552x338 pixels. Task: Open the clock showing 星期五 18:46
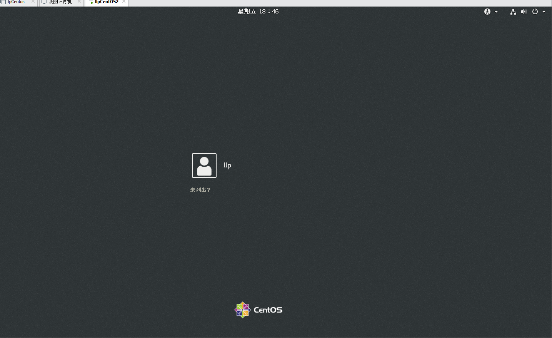(x=258, y=12)
